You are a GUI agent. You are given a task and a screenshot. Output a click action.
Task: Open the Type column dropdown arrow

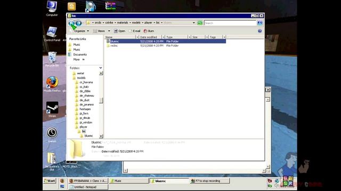[190, 37]
